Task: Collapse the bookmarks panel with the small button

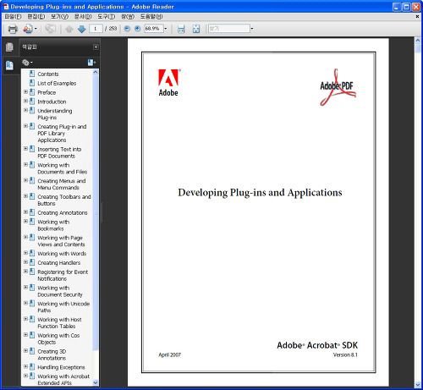Action: click(x=96, y=47)
